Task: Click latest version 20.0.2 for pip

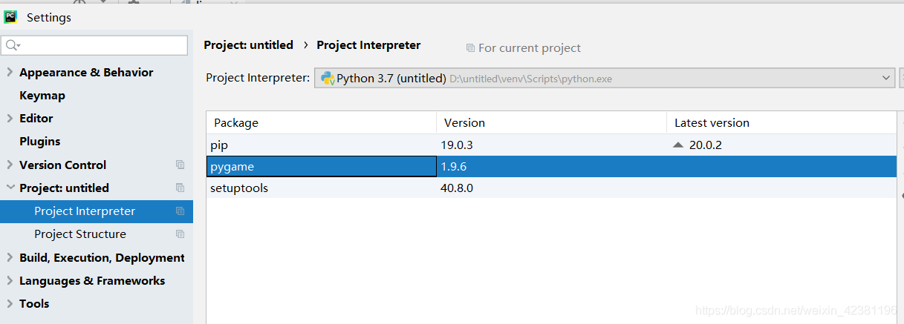Action: (x=706, y=145)
